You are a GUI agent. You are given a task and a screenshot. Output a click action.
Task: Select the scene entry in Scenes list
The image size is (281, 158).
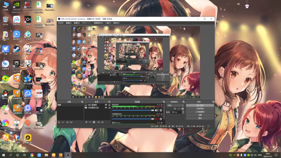(x=70, y=105)
